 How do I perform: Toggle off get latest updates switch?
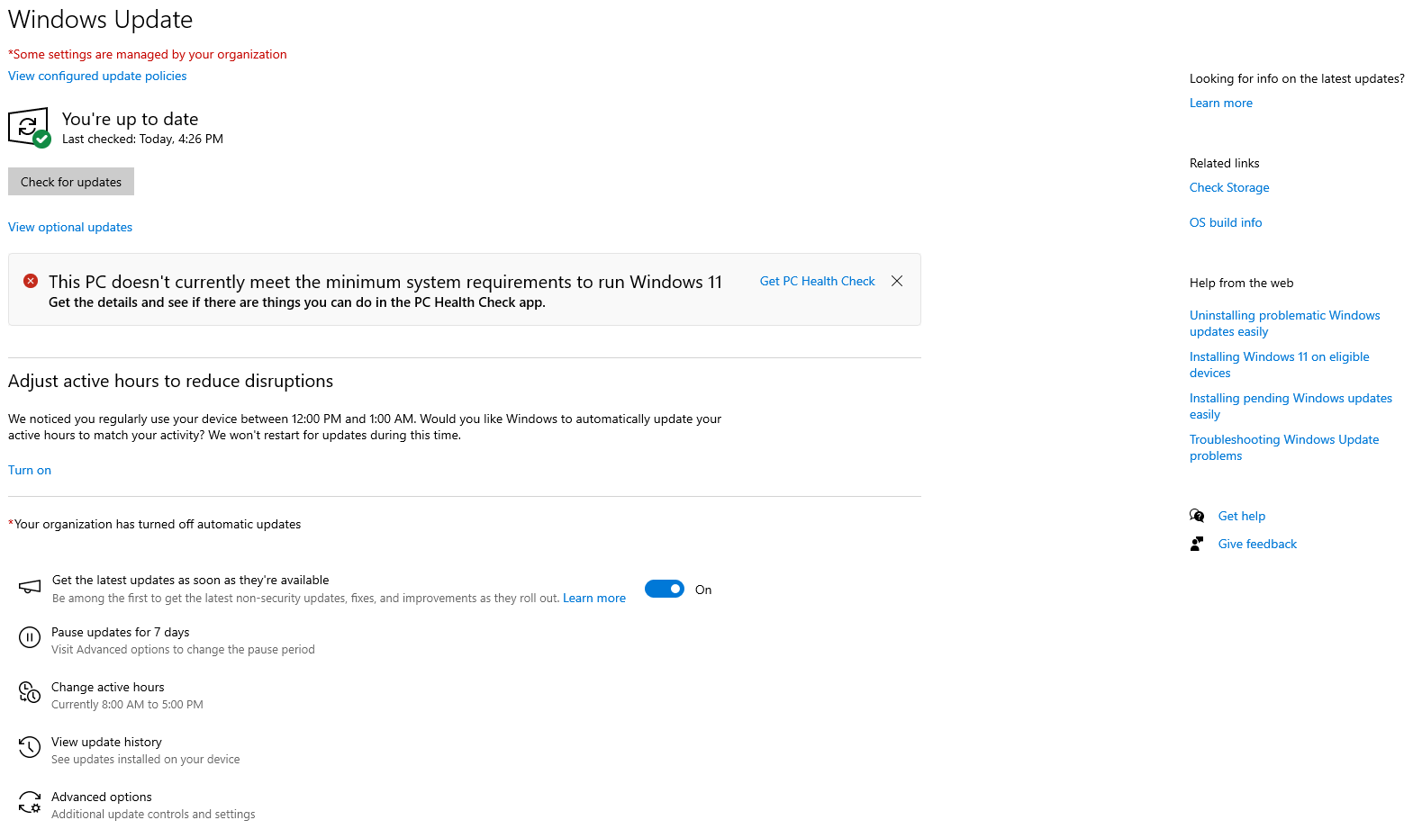(665, 589)
